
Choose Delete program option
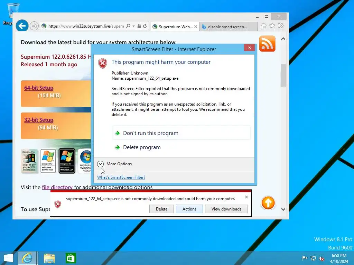pos(181,147)
